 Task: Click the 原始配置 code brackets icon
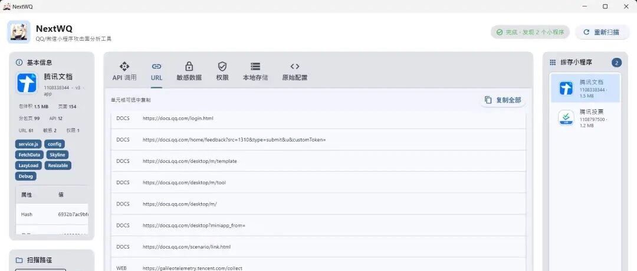pos(295,66)
